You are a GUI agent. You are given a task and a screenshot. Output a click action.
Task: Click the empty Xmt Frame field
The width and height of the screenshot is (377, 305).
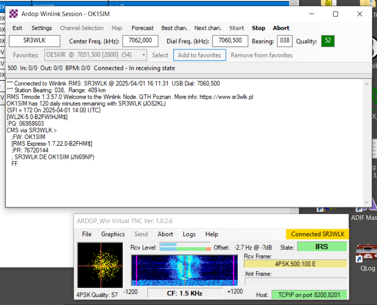296,282
